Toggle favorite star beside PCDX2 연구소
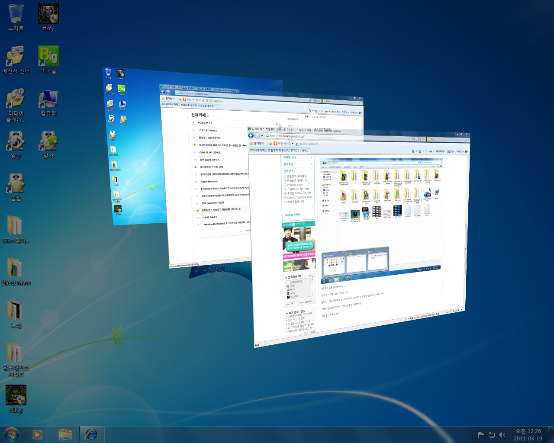The width and height of the screenshot is (554, 443). pyautogui.click(x=193, y=122)
